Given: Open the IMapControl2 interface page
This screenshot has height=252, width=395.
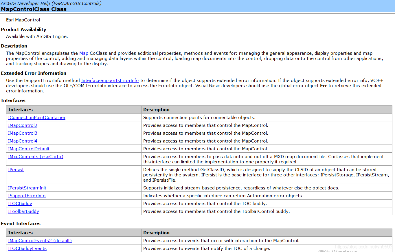Looking at the screenshot, I should [x=23, y=125].
